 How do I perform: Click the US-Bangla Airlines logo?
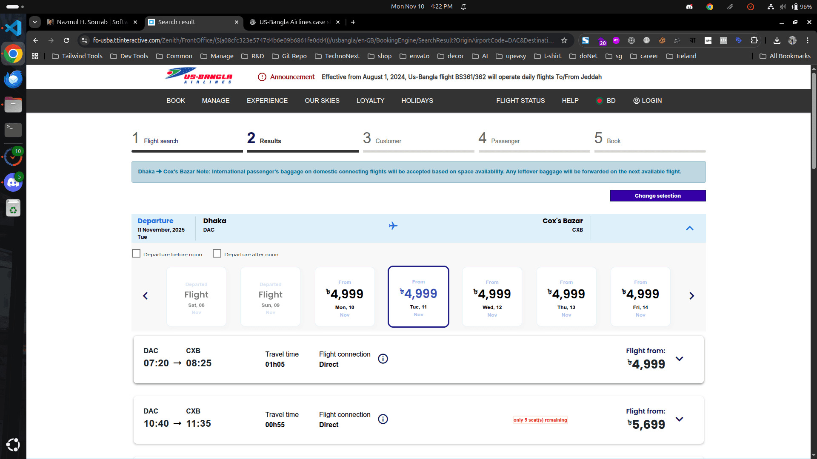(x=198, y=76)
